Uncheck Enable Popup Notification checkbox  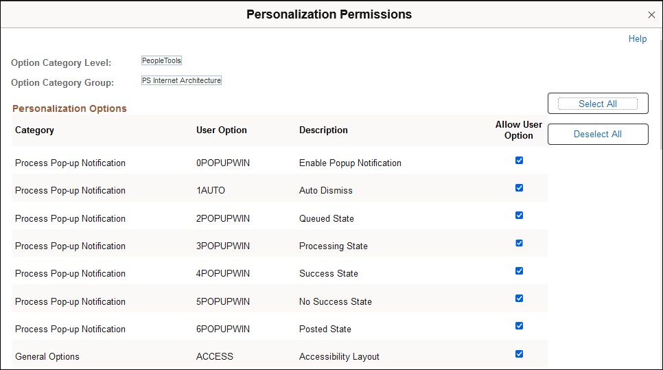click(x=519, y=160)
